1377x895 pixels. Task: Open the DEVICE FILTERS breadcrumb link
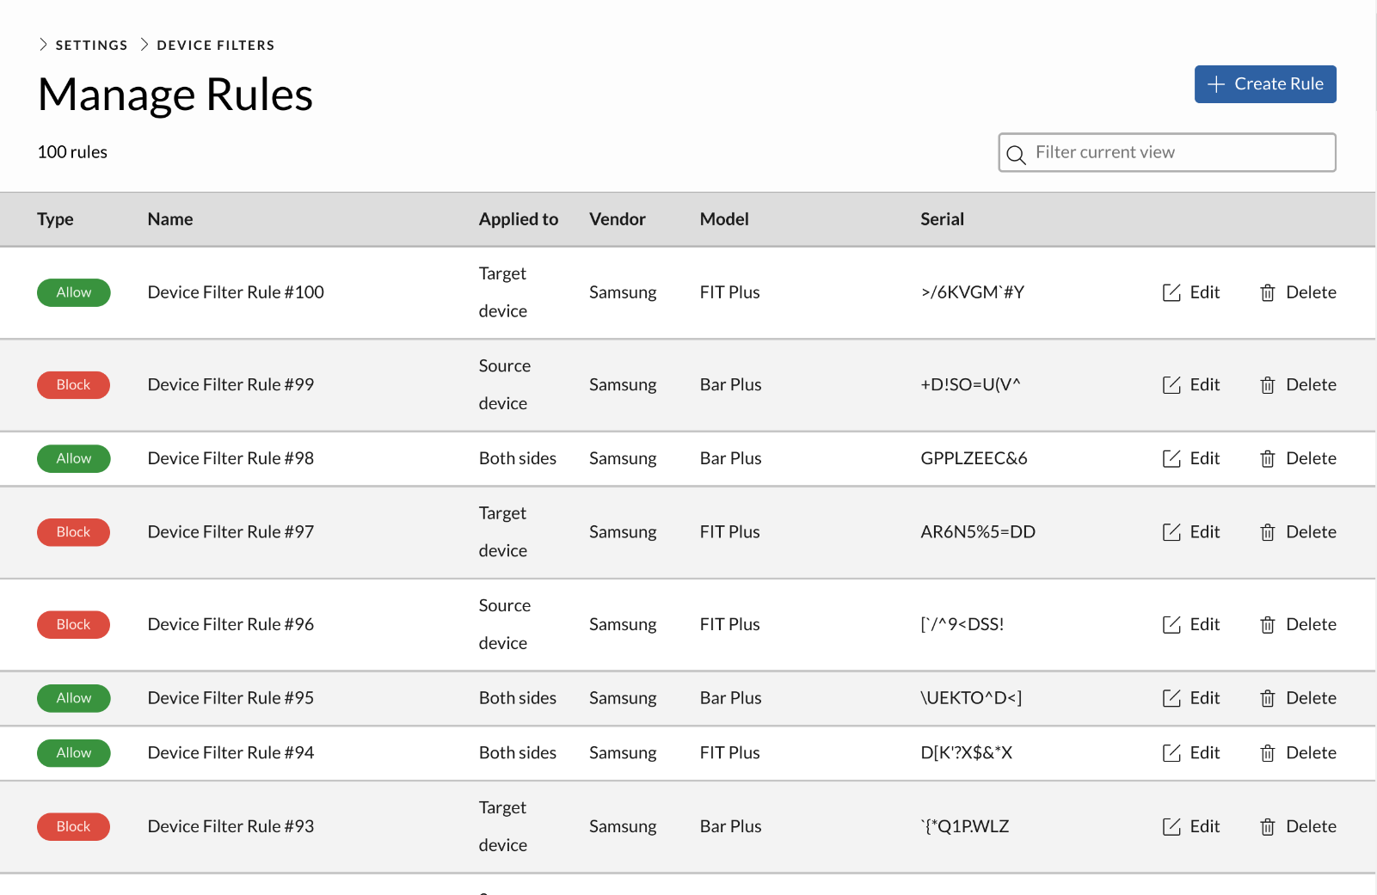coord(216,45)
